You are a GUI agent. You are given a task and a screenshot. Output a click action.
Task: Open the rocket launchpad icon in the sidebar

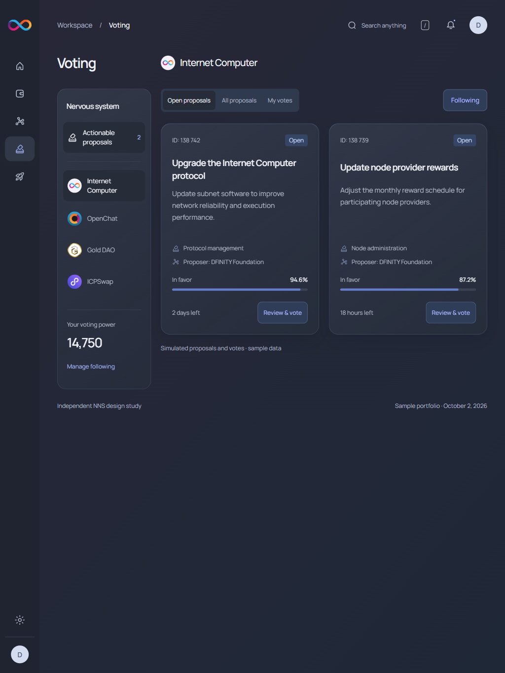[20, 176]
